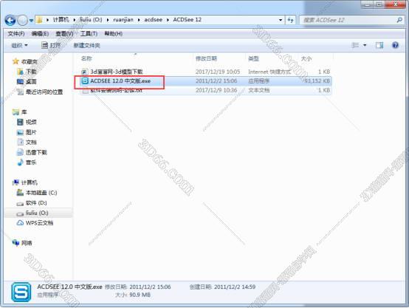Screen dimensions: 409x308
Task: Click the 2017/12/19 10:05 date cell
Action: (218, 72)
